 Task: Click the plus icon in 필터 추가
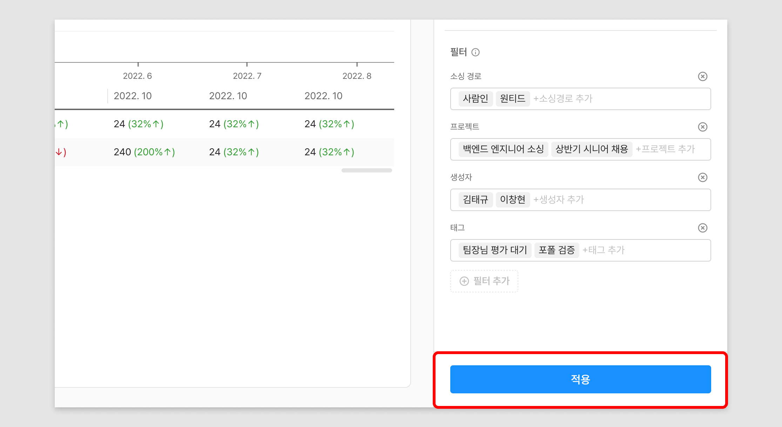[464, 281]
